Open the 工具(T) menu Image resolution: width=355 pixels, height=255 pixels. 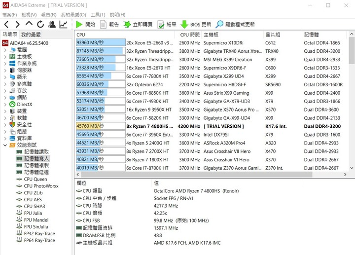[98, 15]
